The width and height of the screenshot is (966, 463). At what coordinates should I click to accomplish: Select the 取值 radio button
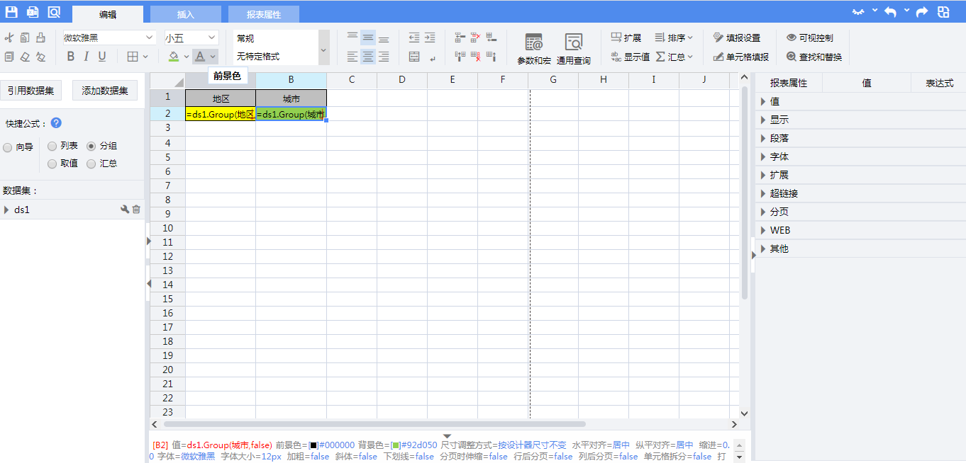(52, 164)
